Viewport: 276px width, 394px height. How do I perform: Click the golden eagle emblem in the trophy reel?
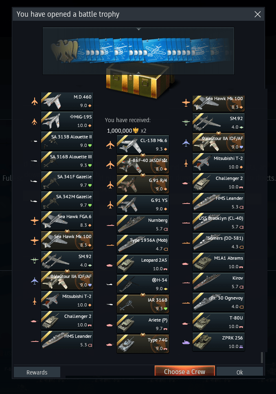[64, 51]
